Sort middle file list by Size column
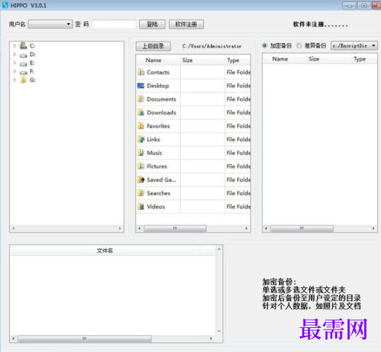The image size is (381, 352). [203, 60]
